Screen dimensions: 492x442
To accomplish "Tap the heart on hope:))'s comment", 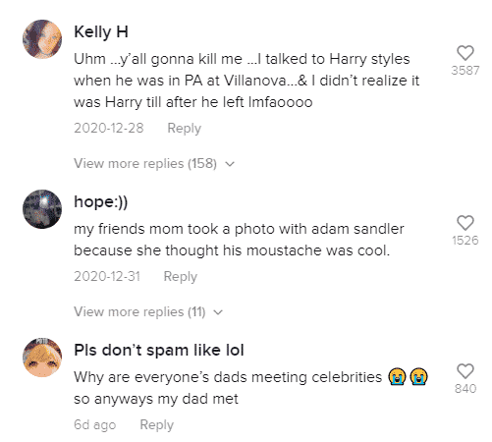I will (x=465, y=223).
